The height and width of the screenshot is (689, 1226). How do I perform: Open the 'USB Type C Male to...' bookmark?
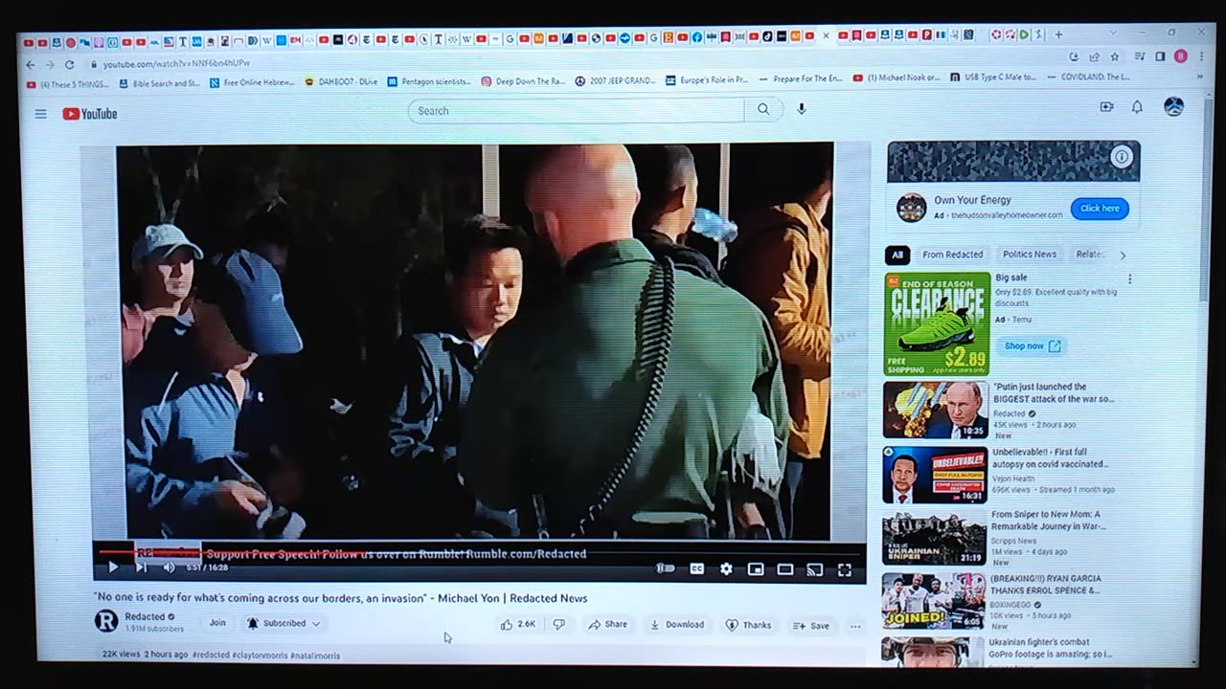[x=993, y=78]
